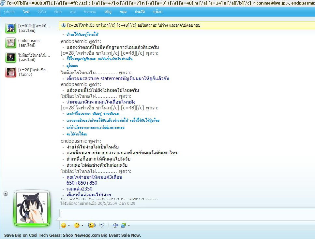315x239 pixels.
Task: Open the ไฟล์ menu
Action: click(26, 12)
